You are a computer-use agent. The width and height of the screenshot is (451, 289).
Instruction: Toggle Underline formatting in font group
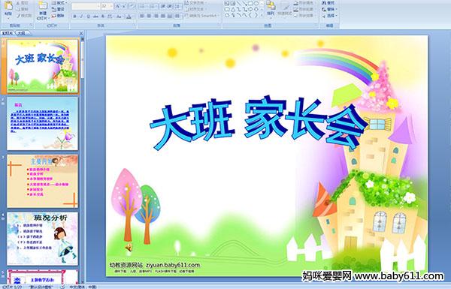coord(88,17)
